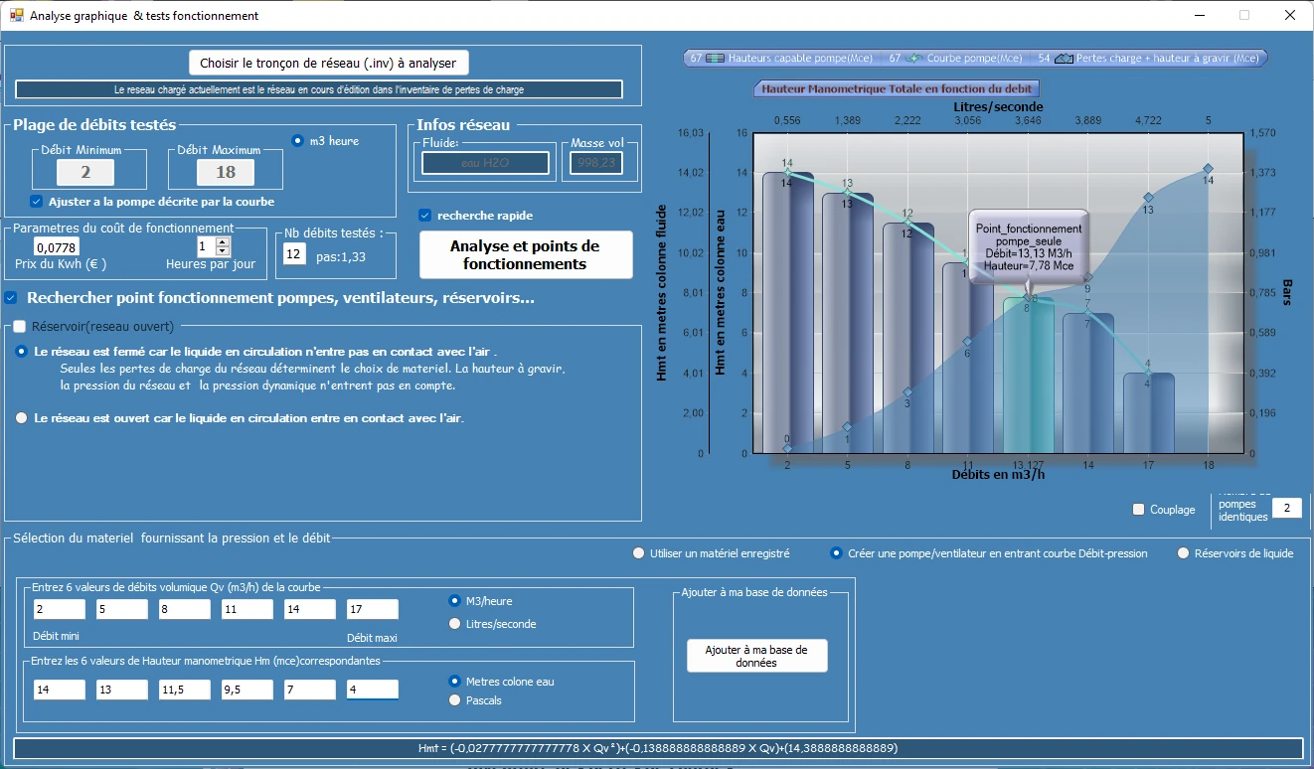Click the last height field showing 4
Image resolution: width=1314 pixels, height=769 pixels.
(373, 690)
